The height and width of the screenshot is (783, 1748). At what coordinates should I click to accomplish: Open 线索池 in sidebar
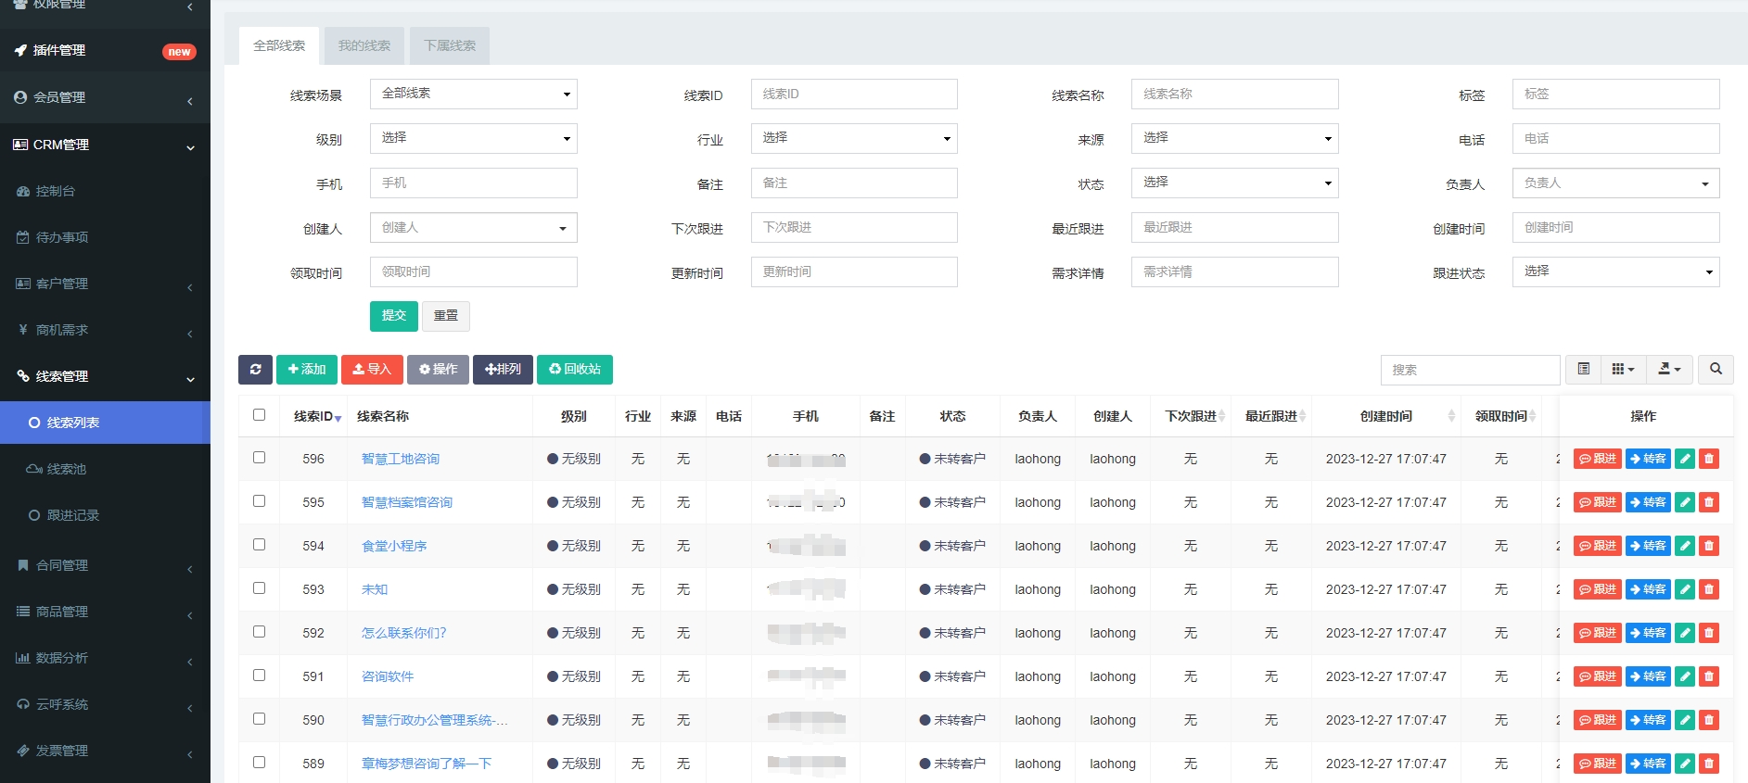(105, 469)
